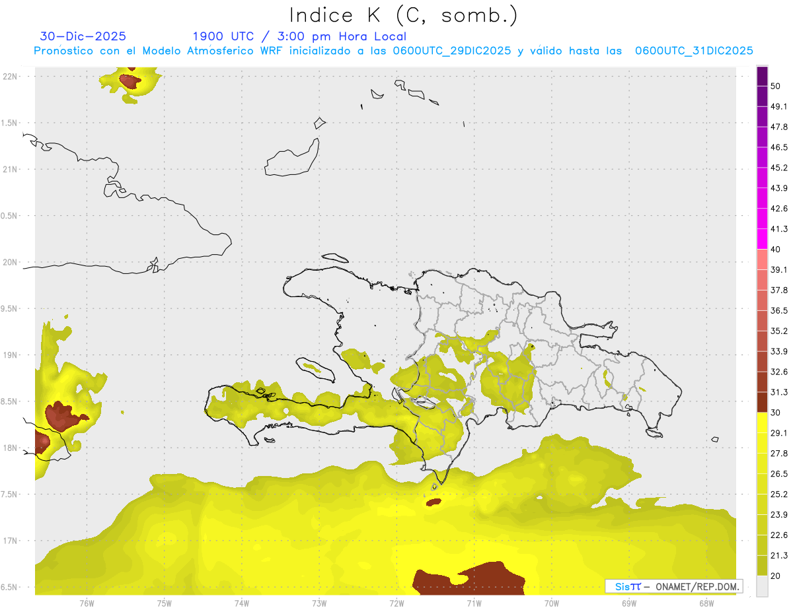Click legend value "50"
793x612 pixels.
click(x=776, y=86)
